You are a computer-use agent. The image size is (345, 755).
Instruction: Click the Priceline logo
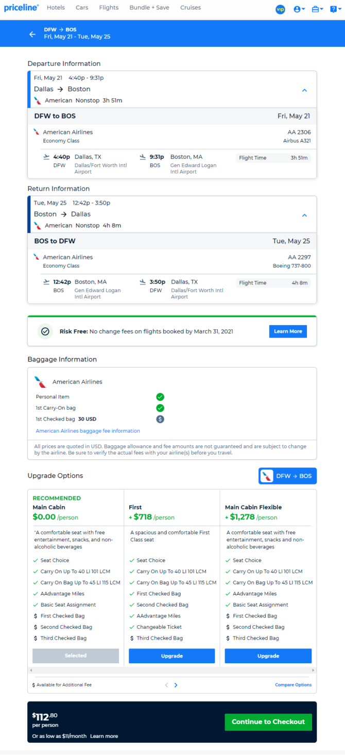21,8
